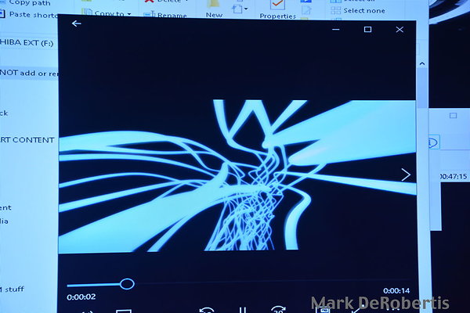Click the New item icon in ribbon
Viewport: 470px width, 313px height.
point(214,6)
